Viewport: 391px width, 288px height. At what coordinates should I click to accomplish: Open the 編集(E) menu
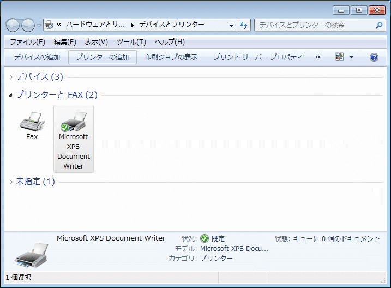(65, 42)
